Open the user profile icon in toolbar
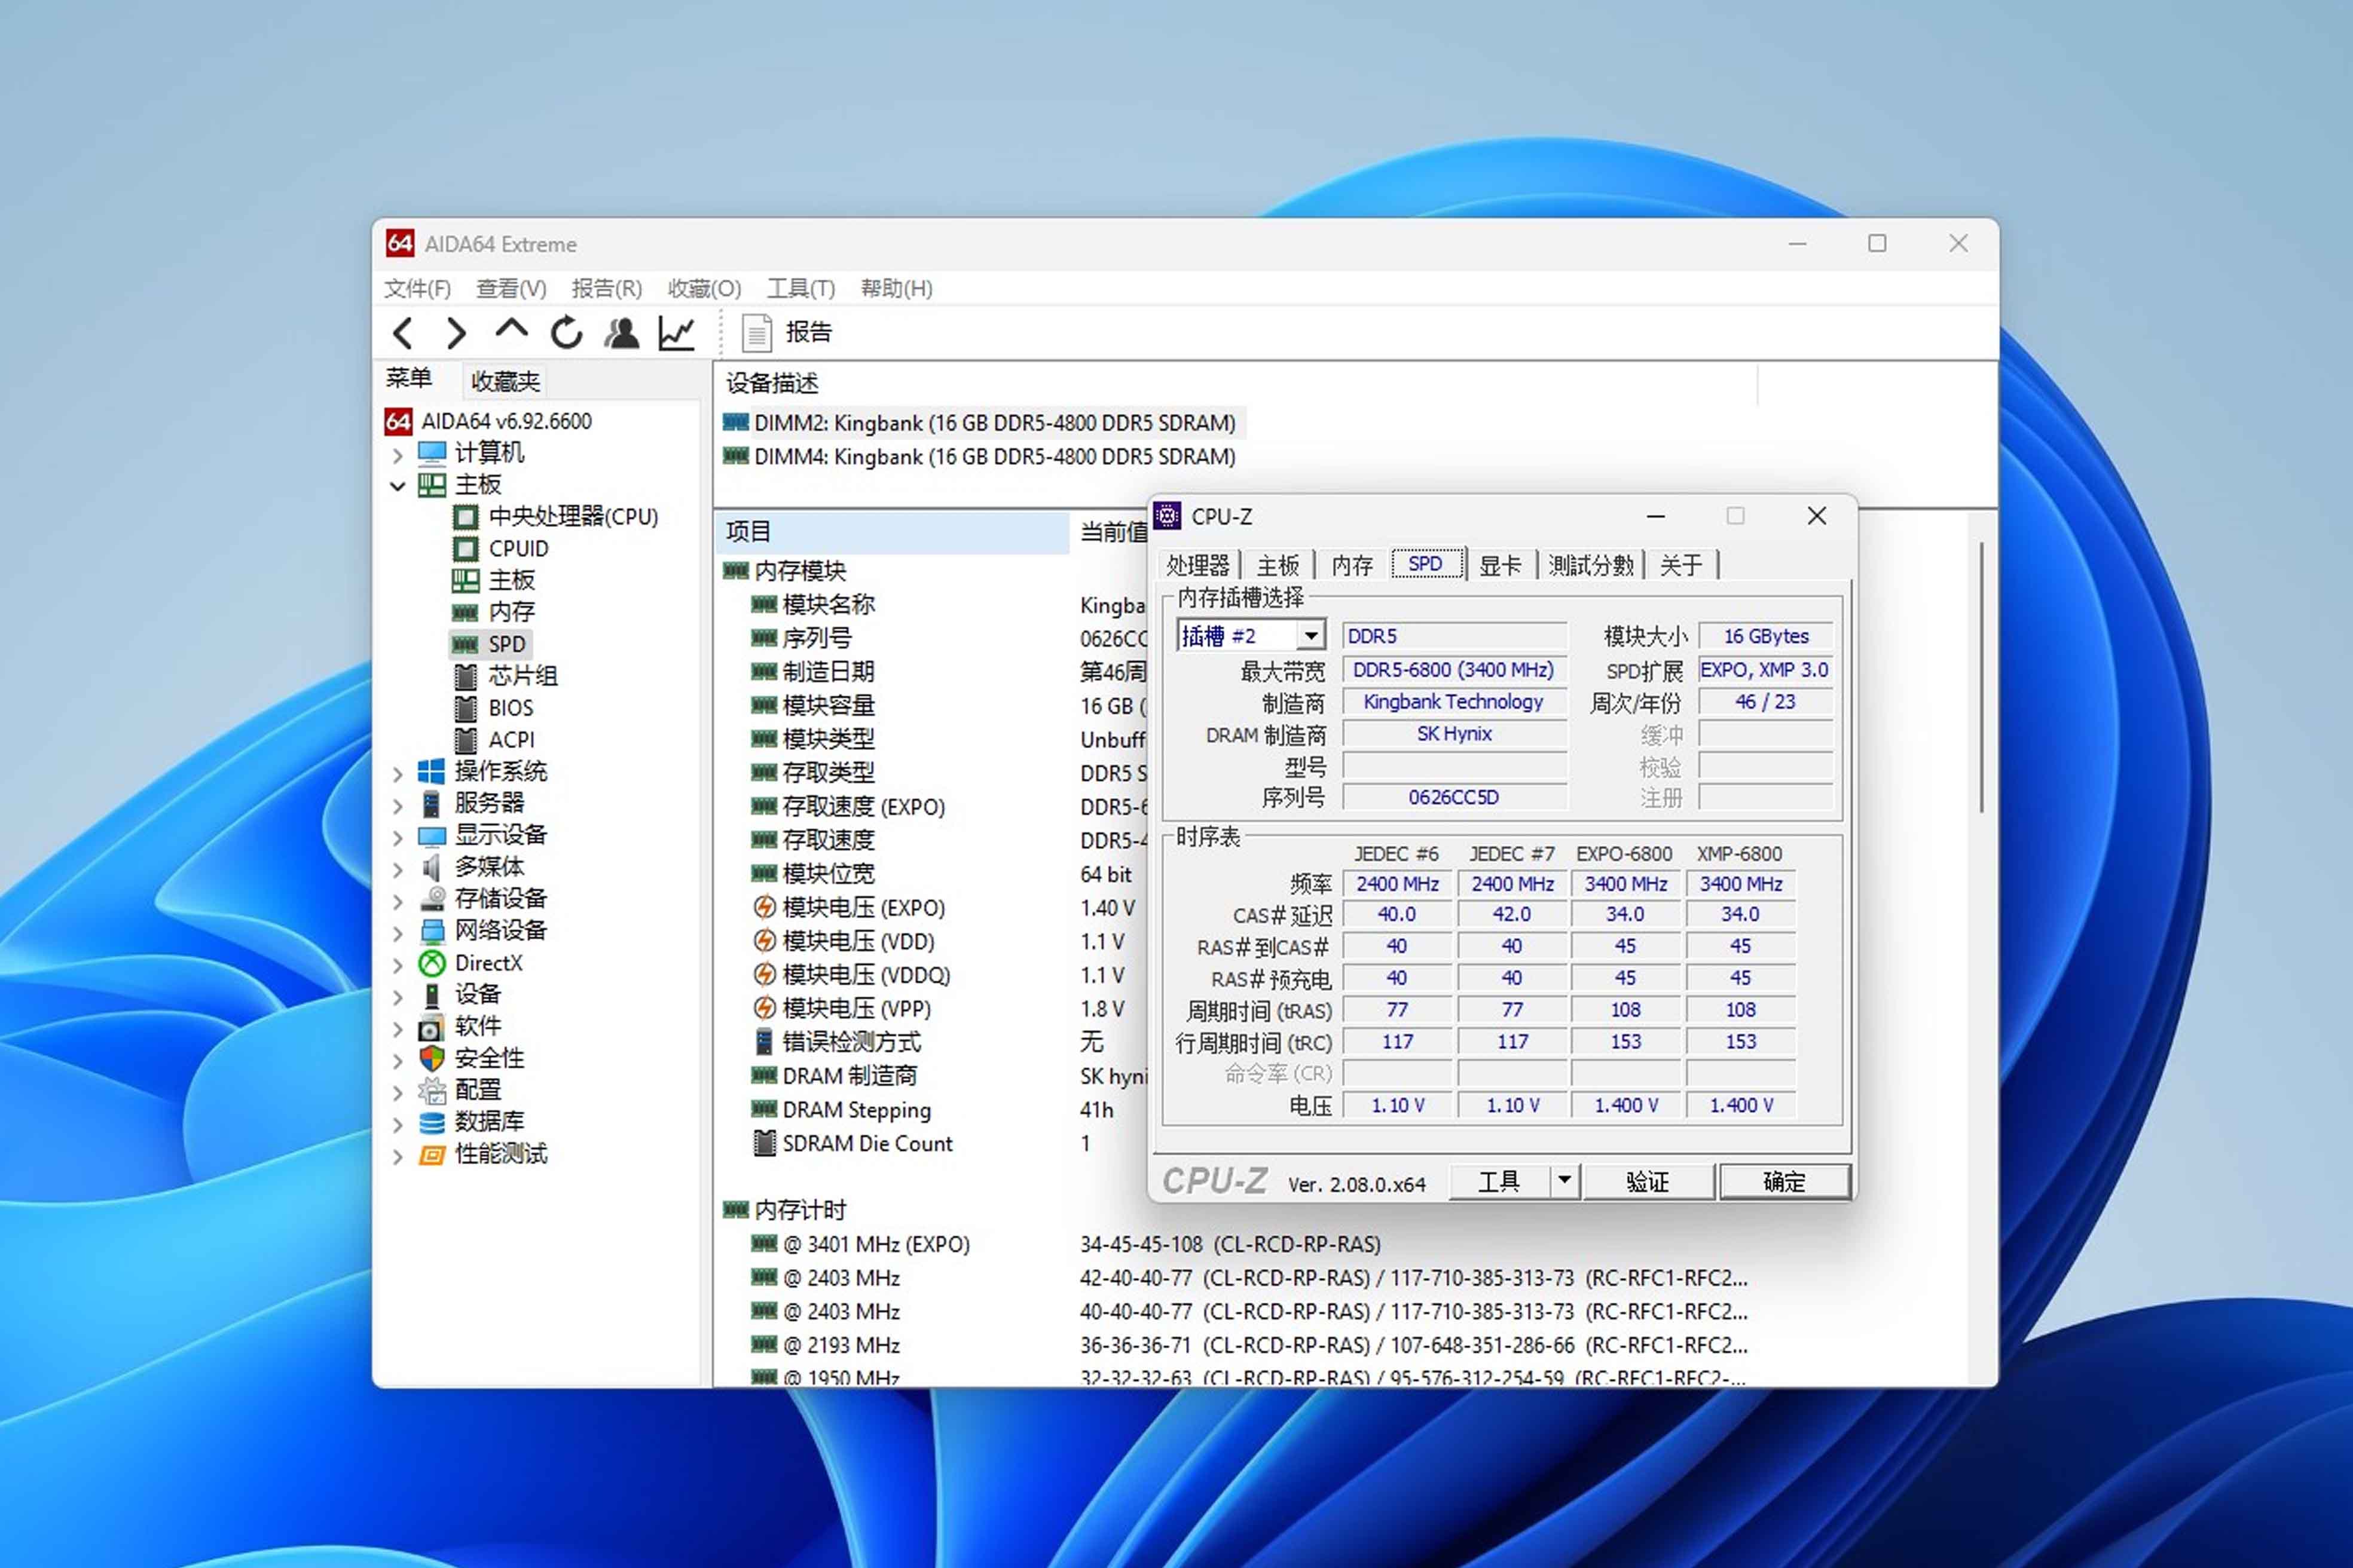The height and width of the screenshot is (1568, 2353). point(621,333)
